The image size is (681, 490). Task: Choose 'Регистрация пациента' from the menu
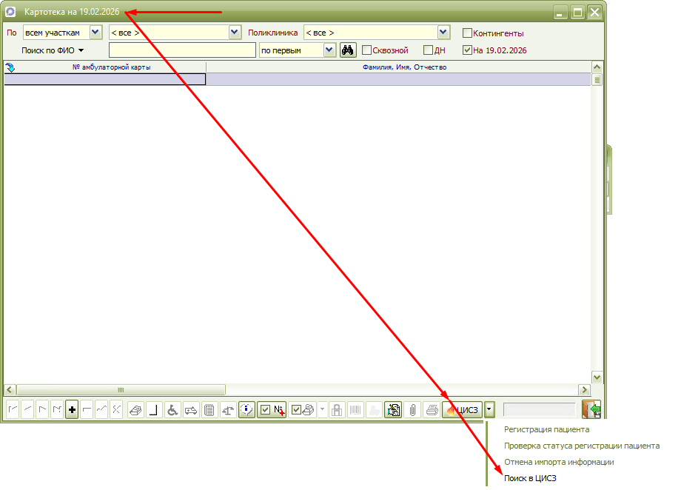click(546, 429)
